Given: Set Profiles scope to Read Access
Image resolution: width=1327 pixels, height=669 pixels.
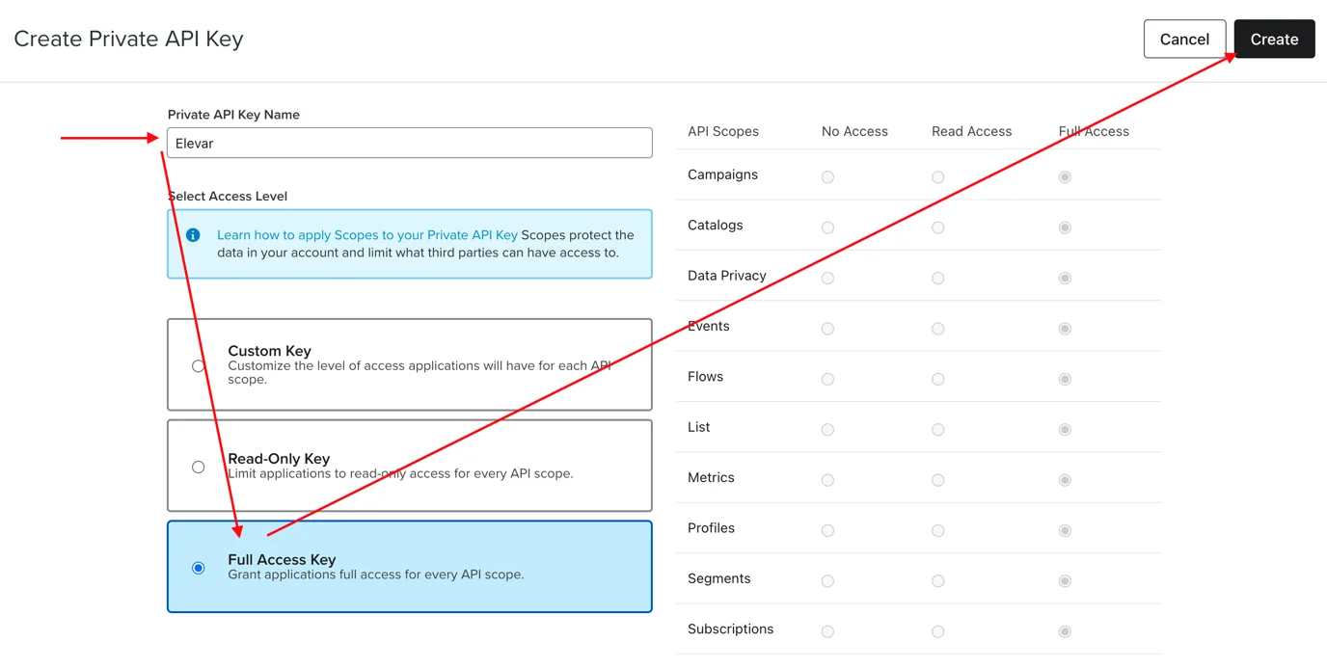Looking at the screenshot, I should 937,530.
